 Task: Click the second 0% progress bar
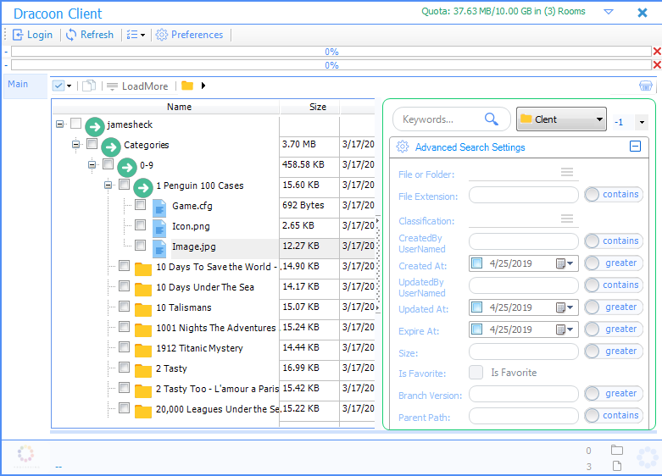click(x=331, y=65)
